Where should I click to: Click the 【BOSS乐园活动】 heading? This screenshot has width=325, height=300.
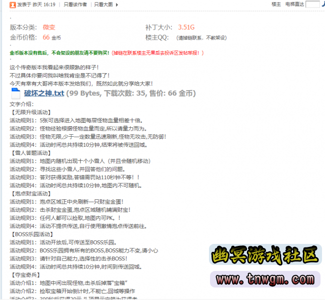31,234
